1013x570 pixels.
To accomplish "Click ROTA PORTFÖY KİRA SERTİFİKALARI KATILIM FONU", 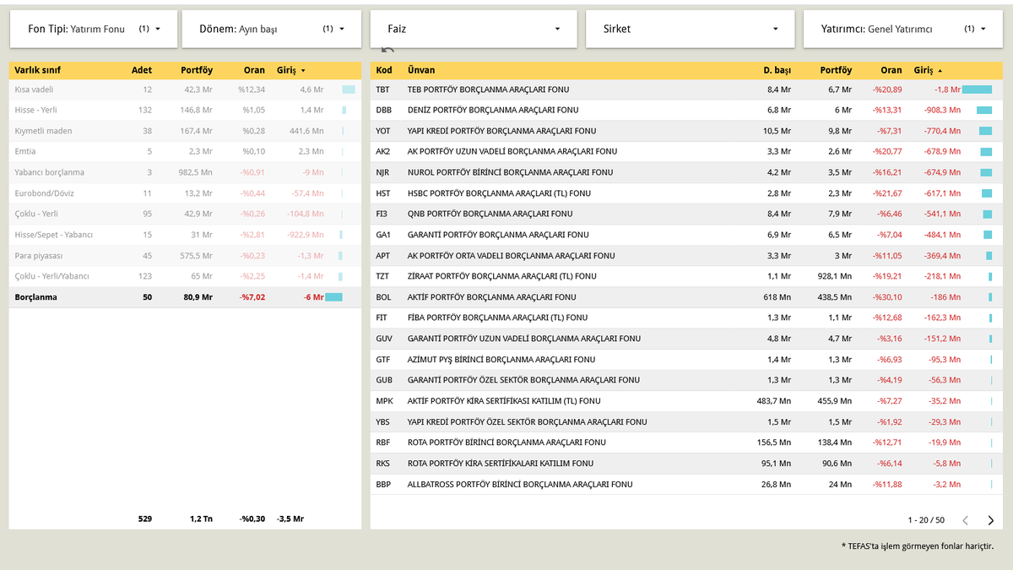I will (501, 464).
